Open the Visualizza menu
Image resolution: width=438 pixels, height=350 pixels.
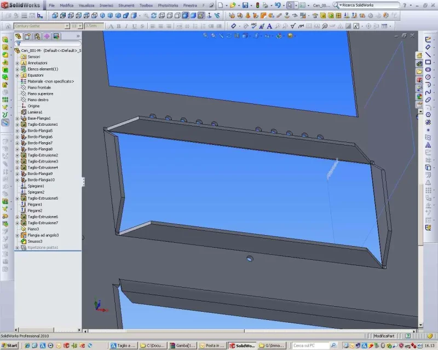point(87,5)
